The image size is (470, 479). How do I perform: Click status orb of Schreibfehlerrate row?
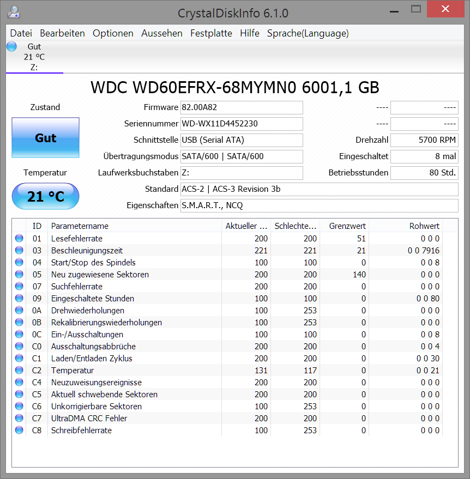(19, 430)
